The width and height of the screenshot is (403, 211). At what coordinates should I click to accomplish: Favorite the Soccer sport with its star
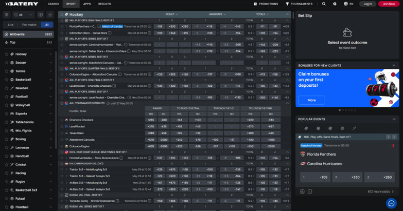7,63
